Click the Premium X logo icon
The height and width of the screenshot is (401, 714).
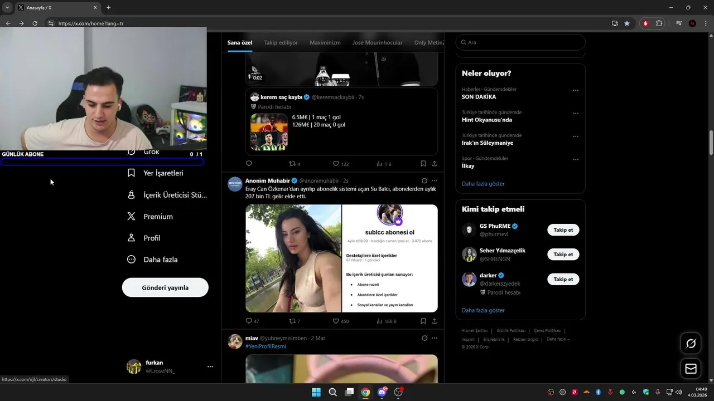[131, 216]
